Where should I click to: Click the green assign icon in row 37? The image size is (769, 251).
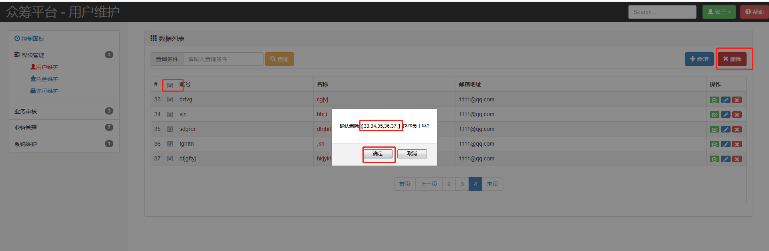tap(714, 159)
